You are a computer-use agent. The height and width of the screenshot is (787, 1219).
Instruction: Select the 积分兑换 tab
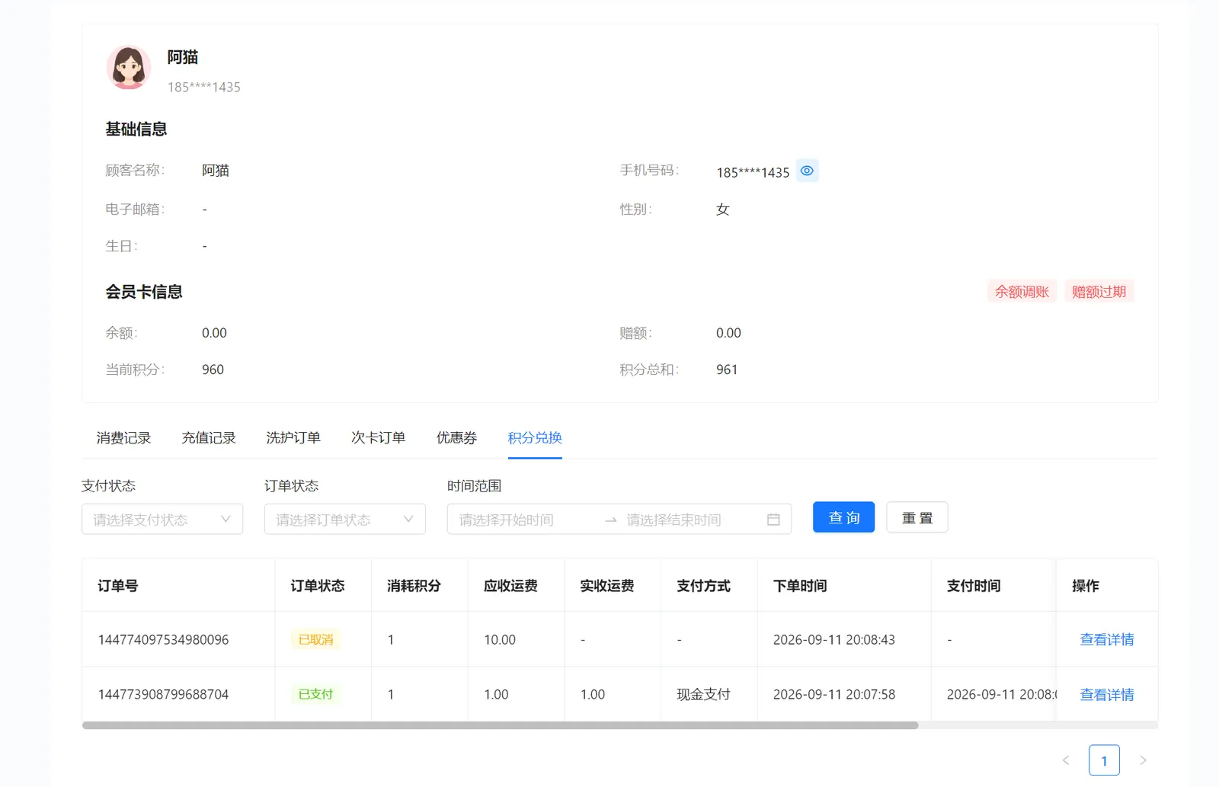[x=535, y=438]
